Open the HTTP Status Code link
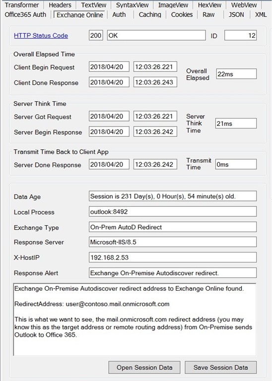The height and width of the screenshot is (381, 272). click(x=41, y=36)
